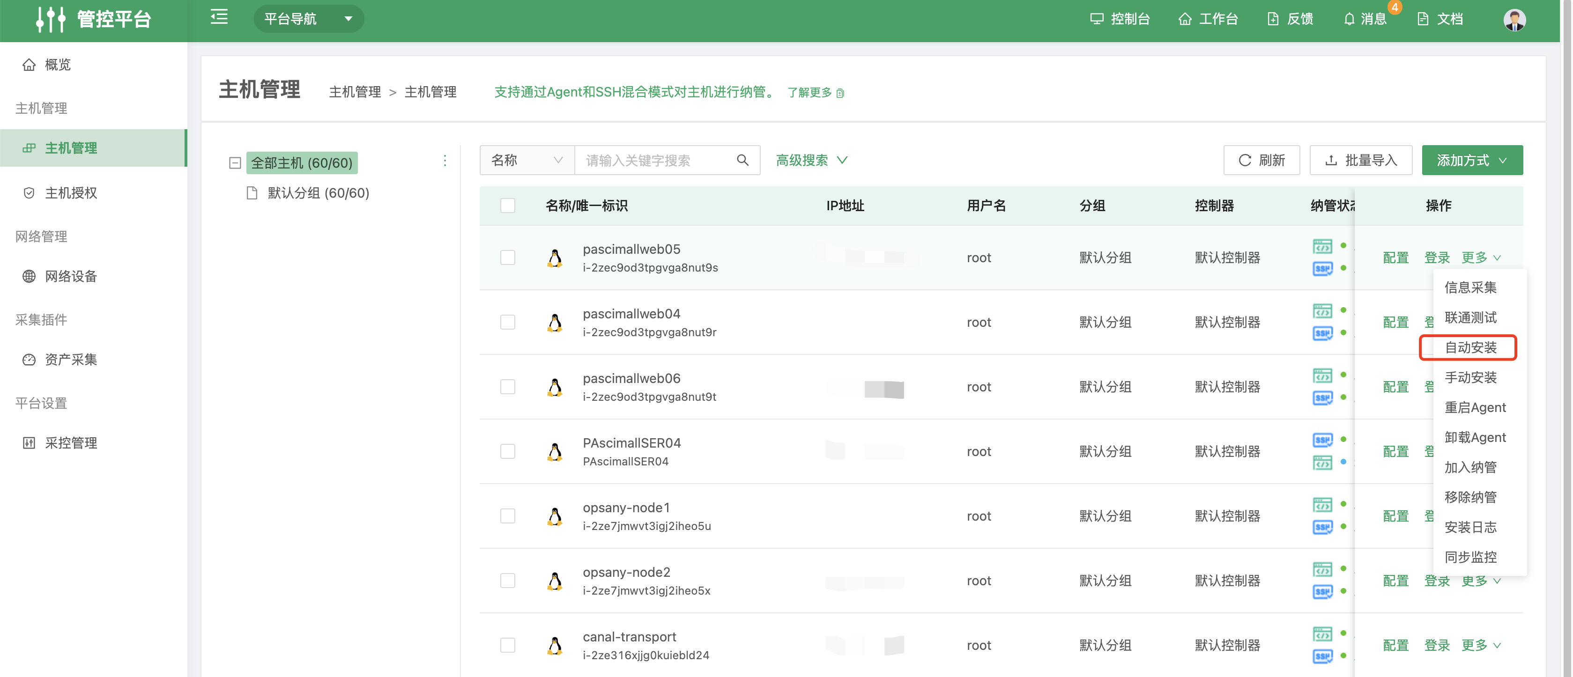
Task: Click the 批量导入 batch import button
Action: coord(1360,160)
